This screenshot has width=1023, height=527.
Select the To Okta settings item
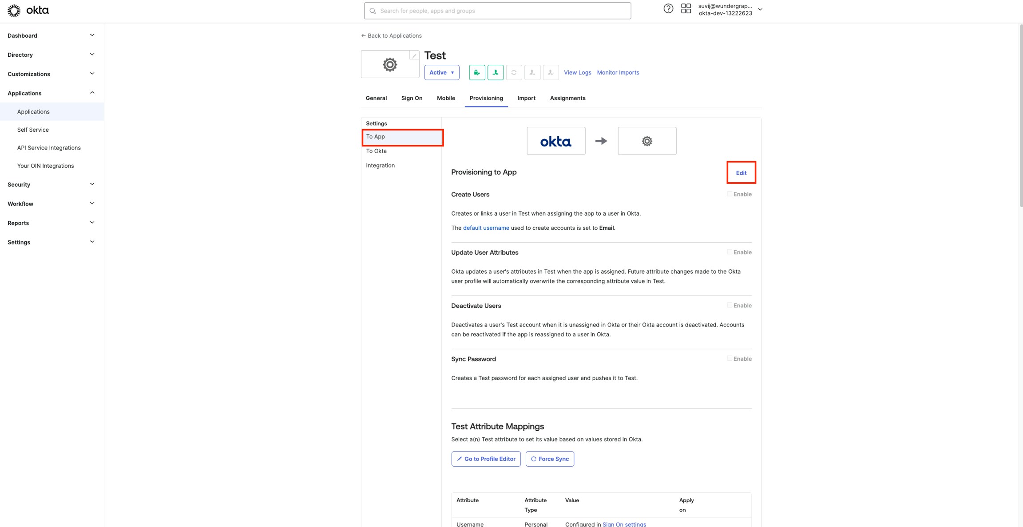click(376, 151)
